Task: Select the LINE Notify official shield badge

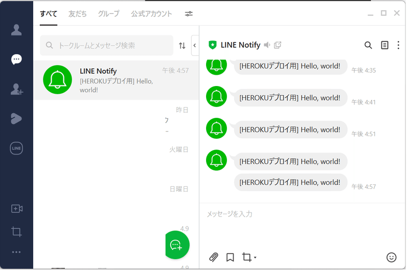Action: 213,45
